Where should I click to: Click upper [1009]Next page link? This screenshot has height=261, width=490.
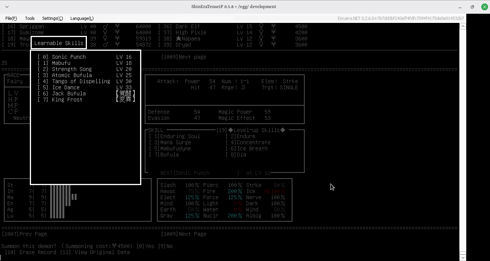coord(184,57)
